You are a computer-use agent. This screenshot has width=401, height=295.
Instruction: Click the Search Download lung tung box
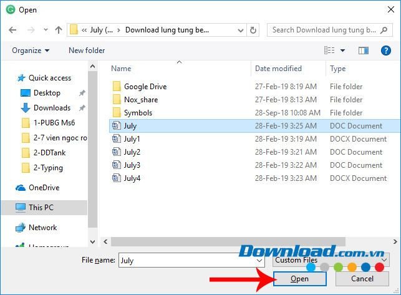pyautogui.click(x=326, y=30)
